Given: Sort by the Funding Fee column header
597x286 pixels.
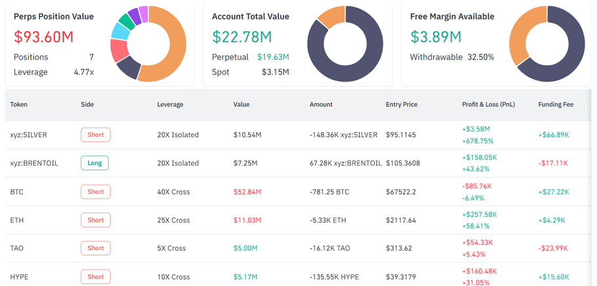Looking at the screenshot, I should pos(556,104).
